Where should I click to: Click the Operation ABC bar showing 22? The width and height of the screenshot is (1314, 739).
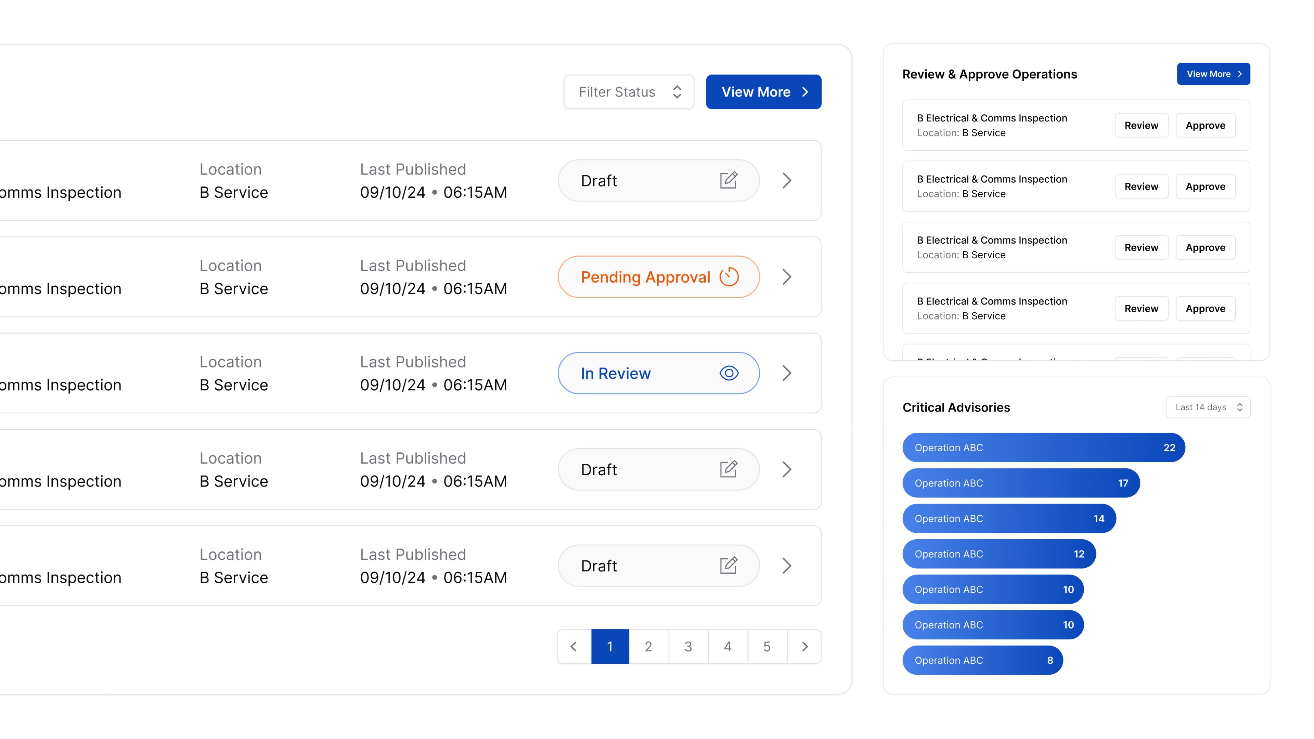coord(1043,447)
